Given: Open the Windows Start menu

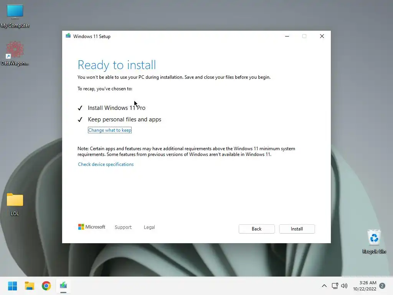Looking at the screenshot, I should pos(13,286).
